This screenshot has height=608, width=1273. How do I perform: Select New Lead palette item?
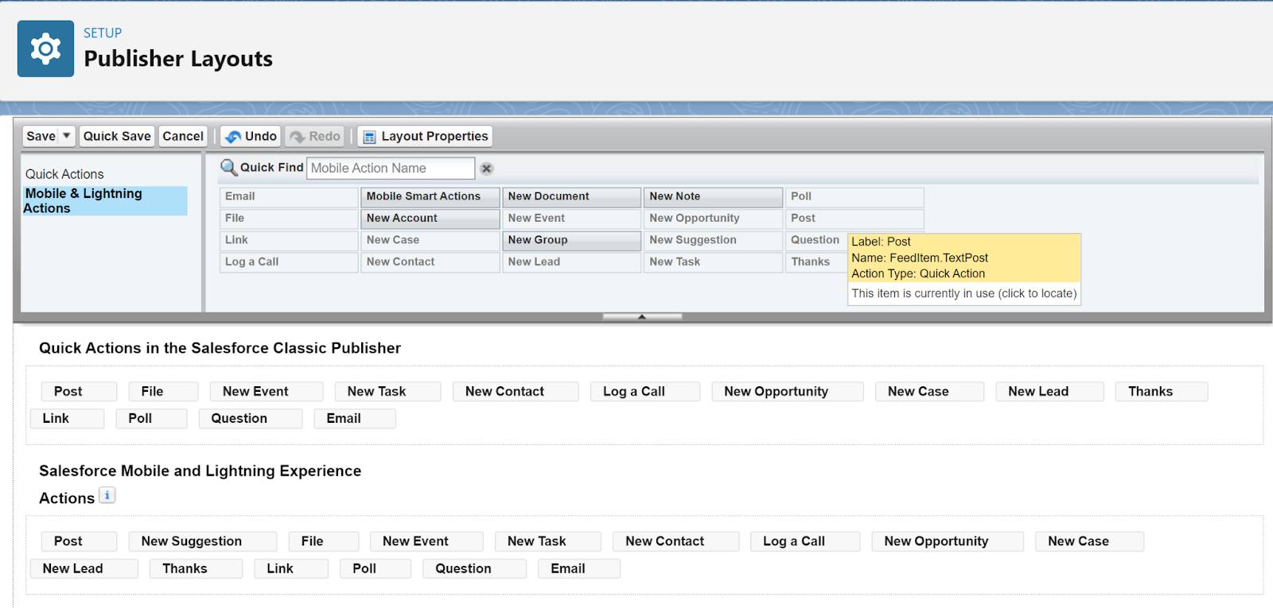coord(572,262)
